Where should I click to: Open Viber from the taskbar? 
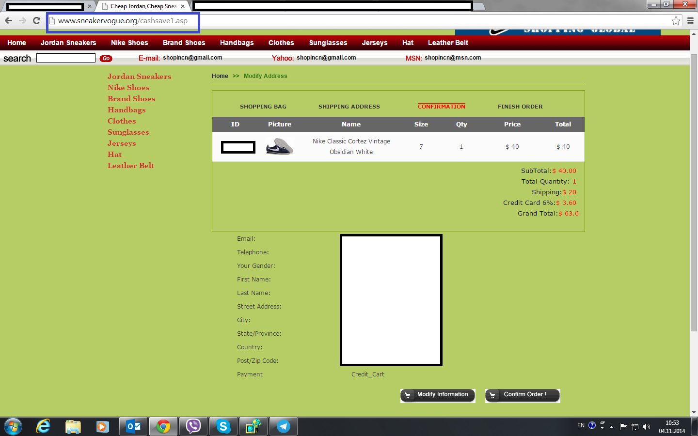point(193,426)
